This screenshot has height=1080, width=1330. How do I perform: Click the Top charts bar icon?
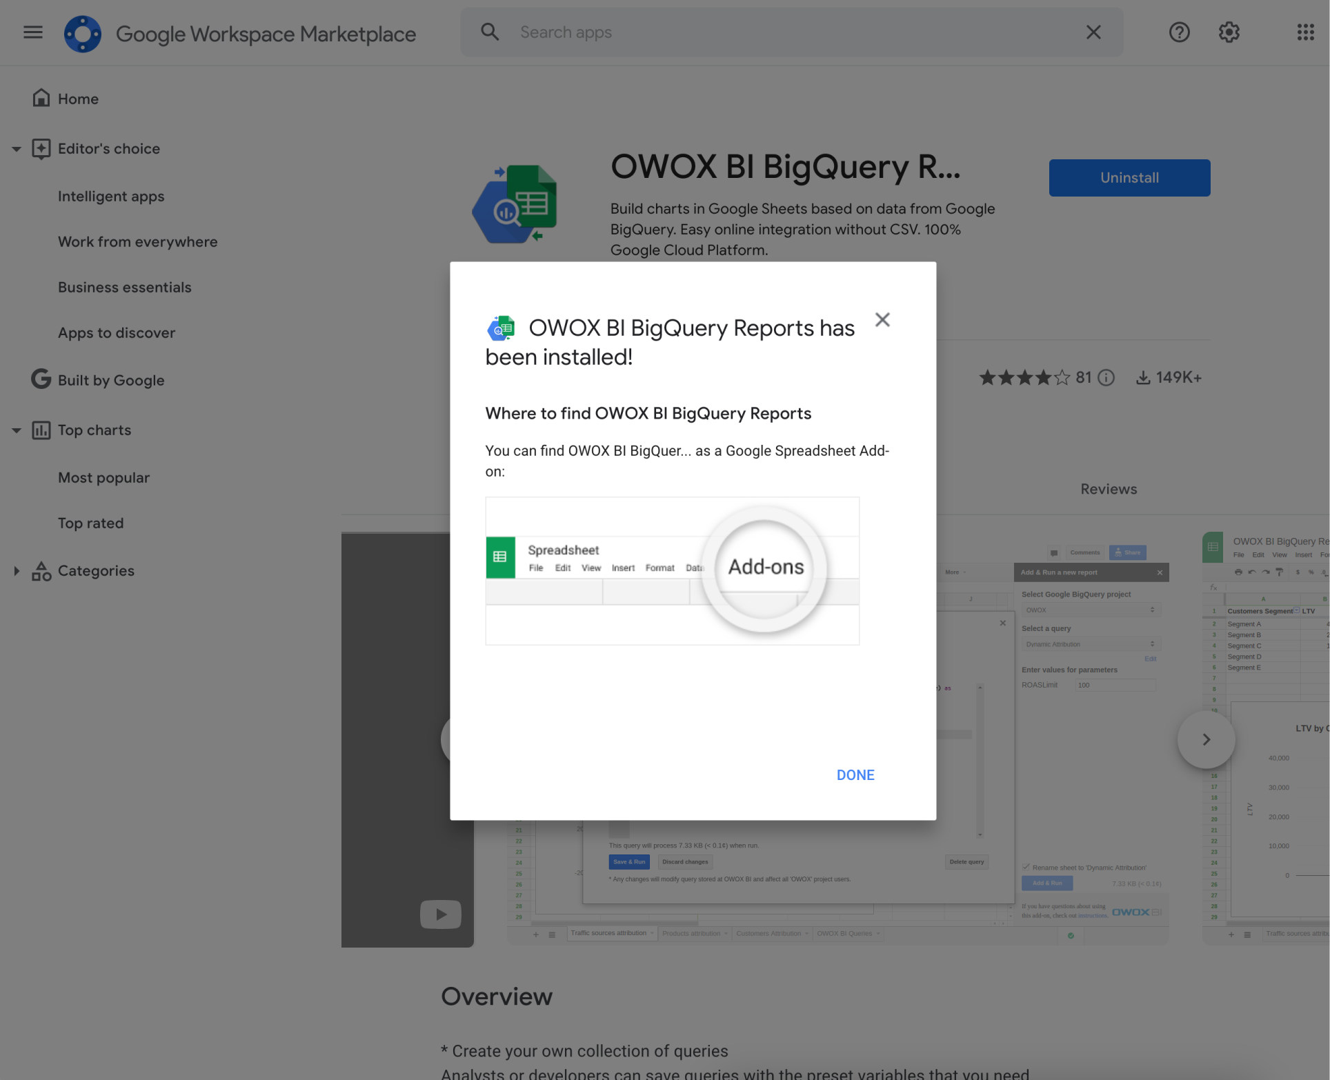41,430
